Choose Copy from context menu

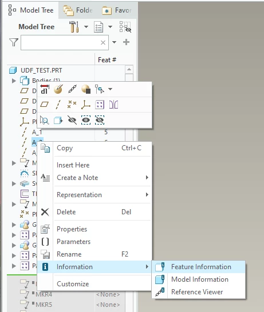pos(94,148)
